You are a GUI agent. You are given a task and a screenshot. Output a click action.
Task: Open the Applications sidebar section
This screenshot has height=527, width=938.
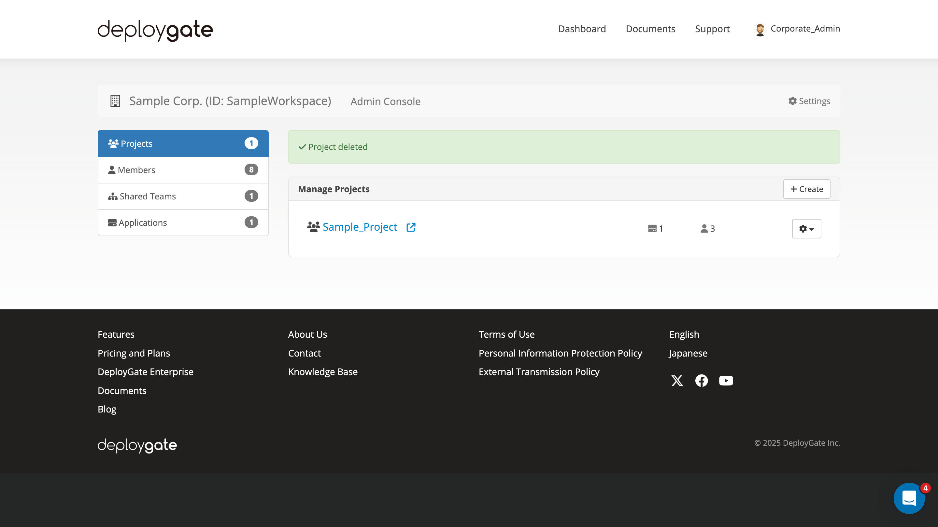(x=183, y=223)
